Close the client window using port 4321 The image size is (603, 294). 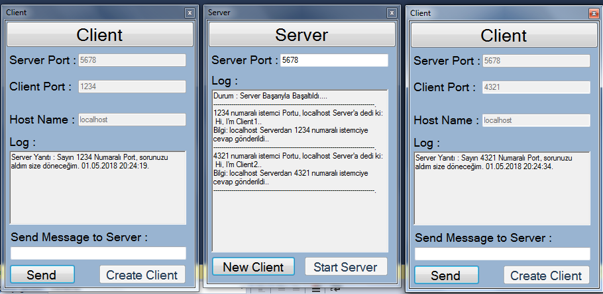tap(594, 13)
